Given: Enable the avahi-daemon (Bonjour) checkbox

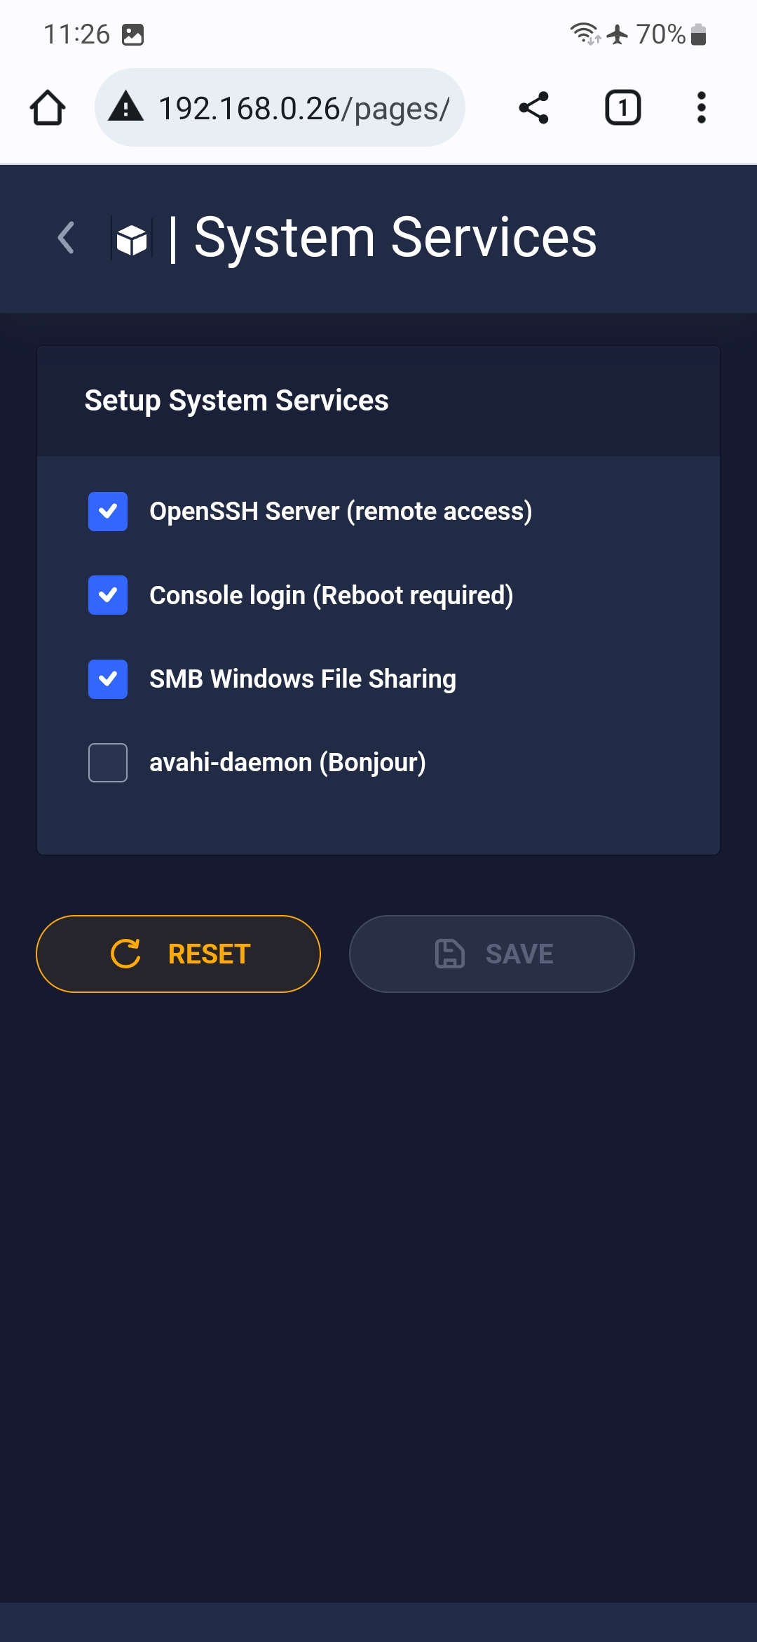Looking at the screenshot, I should click(x=108, y=763).
